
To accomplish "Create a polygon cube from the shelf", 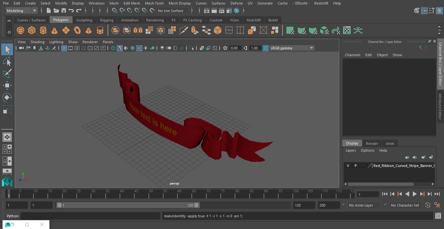I will [x=32, y=31].
